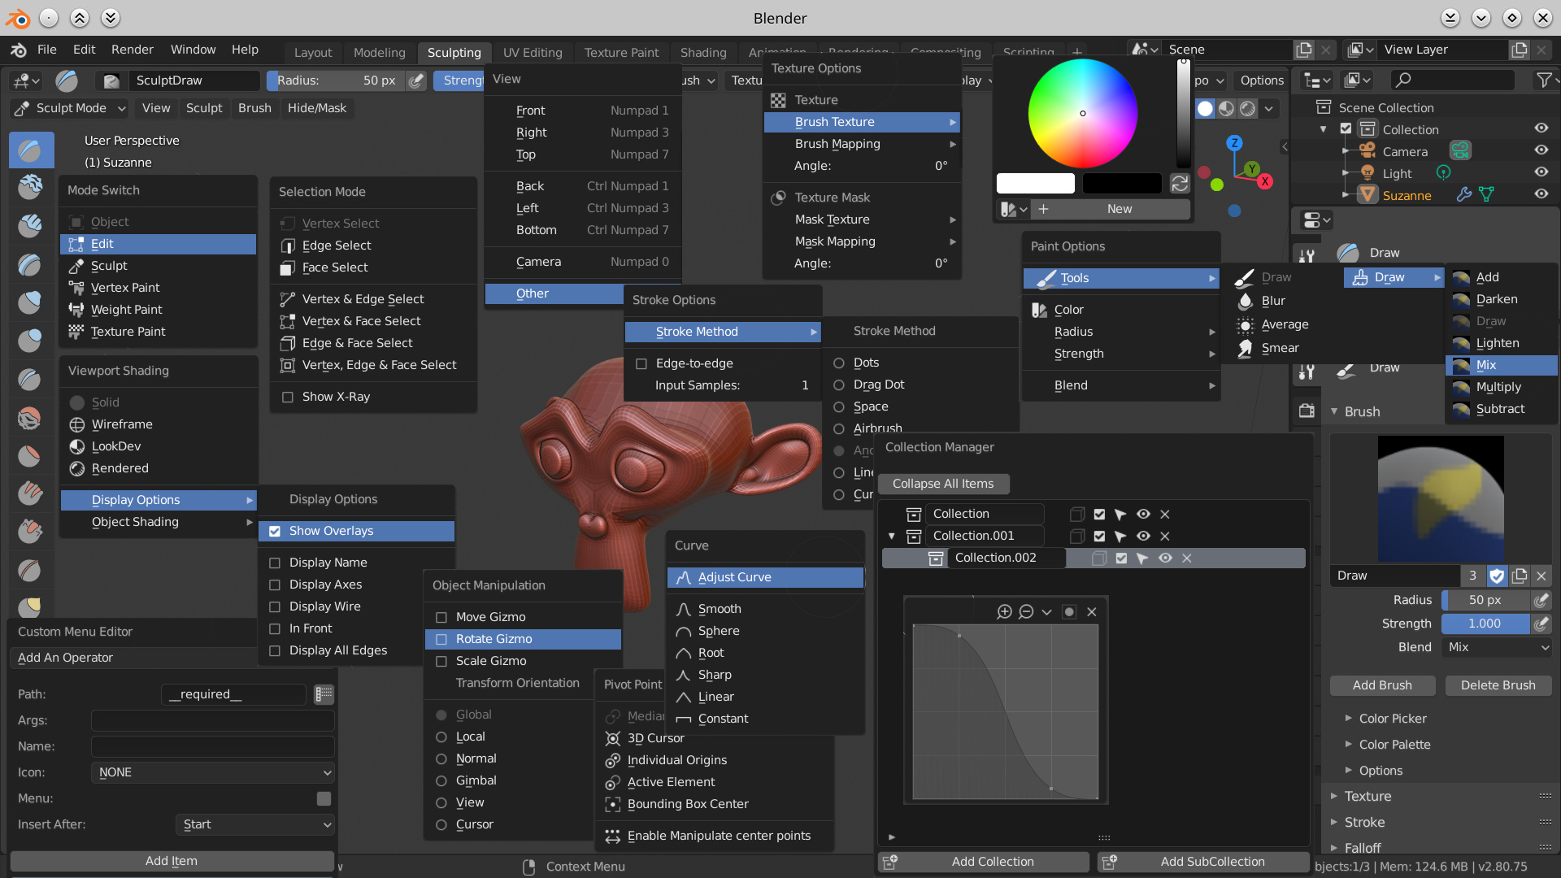Click the color wheel swap arrows icon
The width and height of the screenshot is (1561, 878).
1180,183
